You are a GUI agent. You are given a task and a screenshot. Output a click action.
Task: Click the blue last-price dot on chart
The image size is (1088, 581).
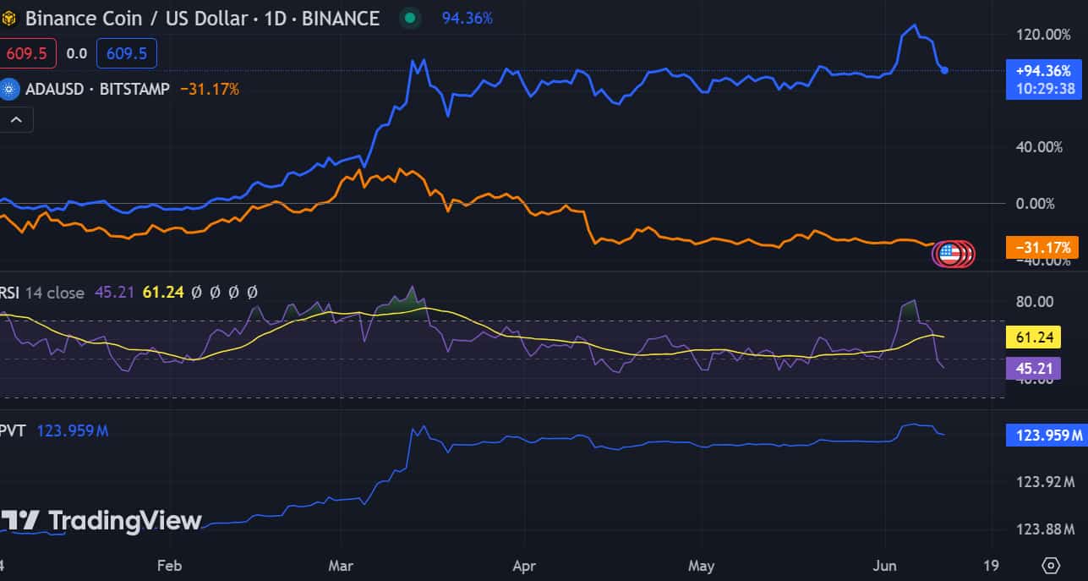click(945, 70)
